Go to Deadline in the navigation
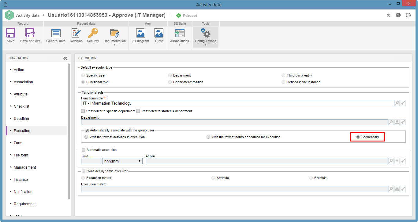The width and height of the screenshot is (418, 222). coord(21,119)
